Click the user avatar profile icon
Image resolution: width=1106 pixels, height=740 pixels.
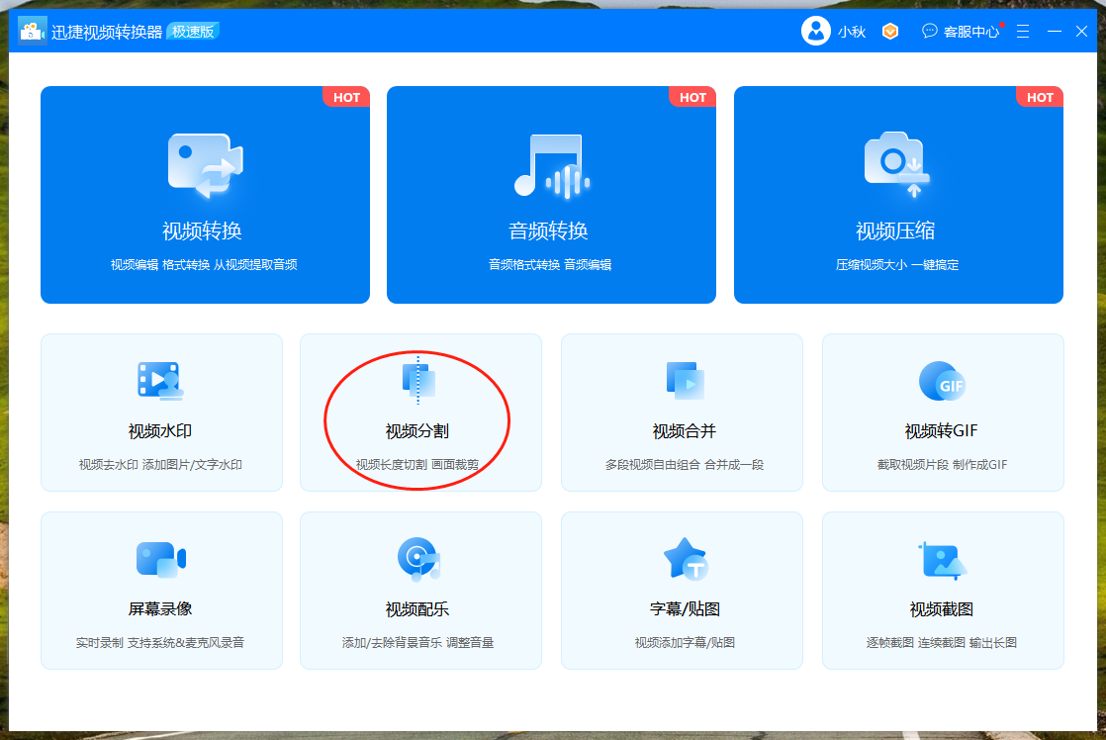pos(816,32)
